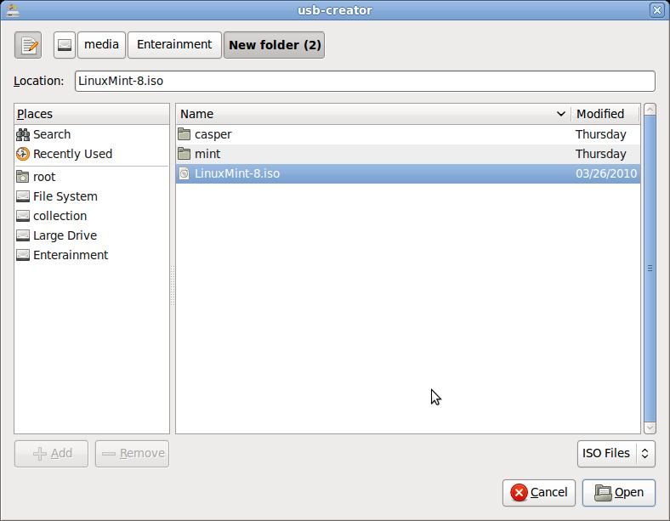Image resolution: width=670 pixels, height=521 pixels.
Task: Click the casper folder icon
Action: [185, 134]
